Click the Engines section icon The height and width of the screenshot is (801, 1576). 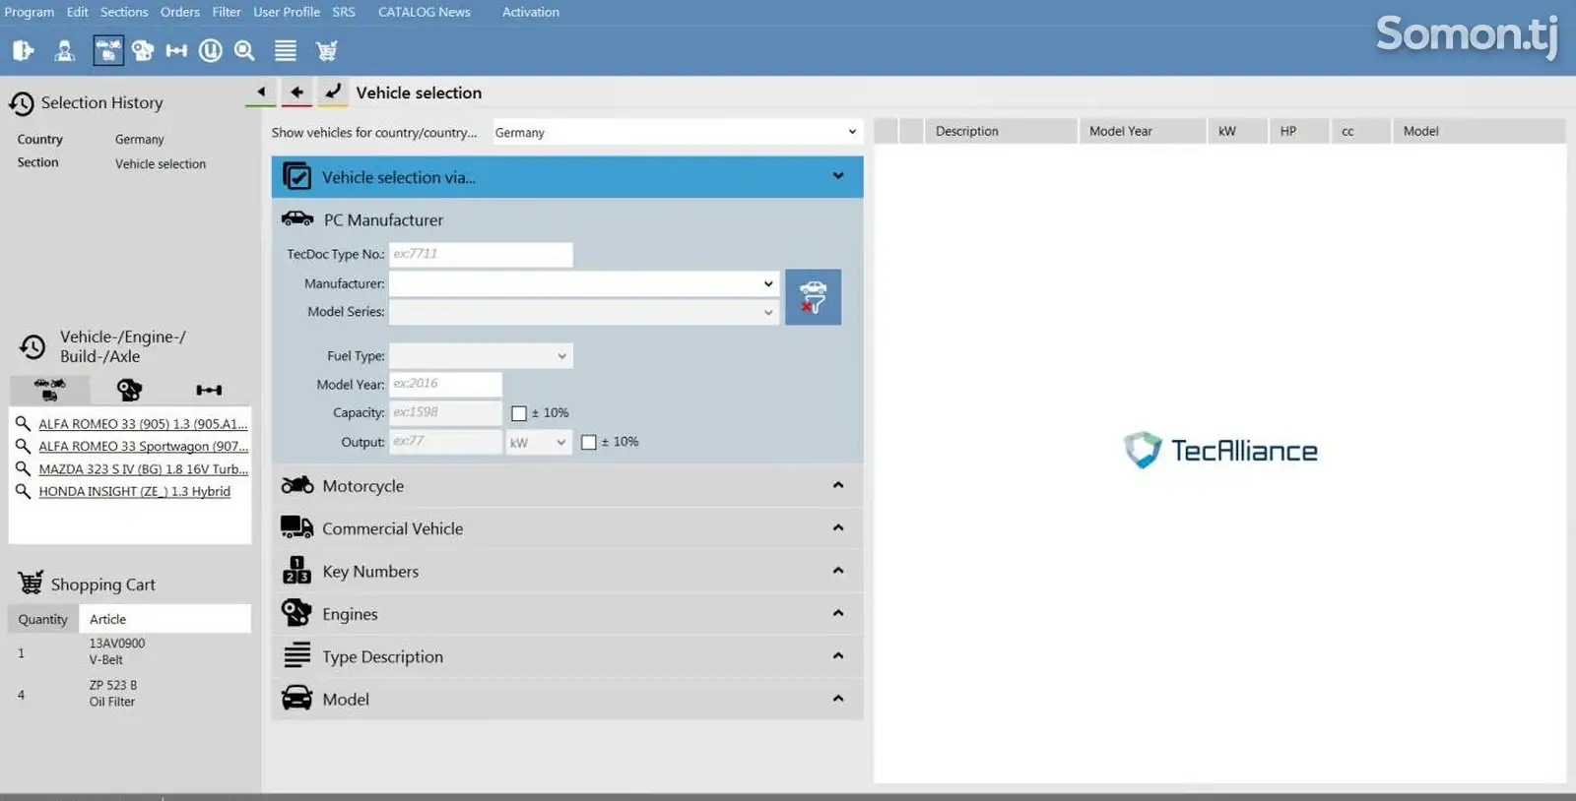[297, 613]
